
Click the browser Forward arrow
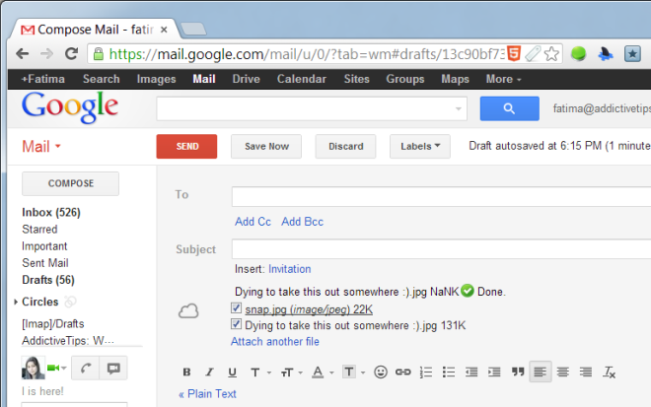pyautogui.click(x=47, y=53)
